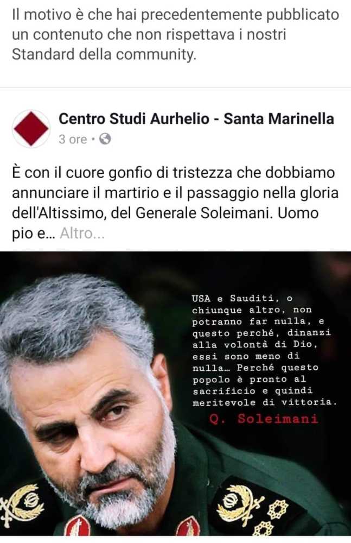The width and height of the screenshot is (351, 543).
Task: Open the red diamond page avatar
Action: (31, 129)
